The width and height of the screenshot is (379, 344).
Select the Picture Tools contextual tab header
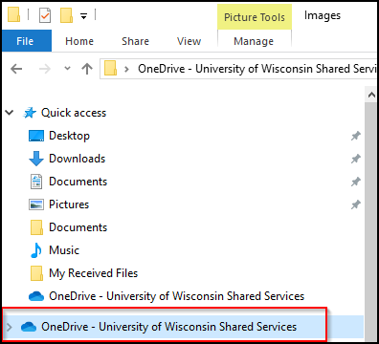point(255,17)
